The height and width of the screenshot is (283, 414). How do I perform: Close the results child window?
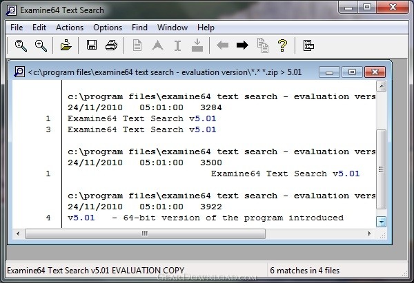[x=375, y=72]
